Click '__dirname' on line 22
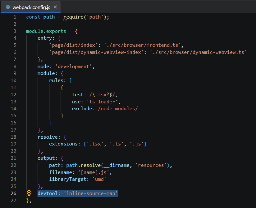Viewport: 256px width, 208px height. click(117, 165)
